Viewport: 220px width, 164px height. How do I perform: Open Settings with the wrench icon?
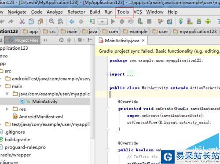click(161, 22)
